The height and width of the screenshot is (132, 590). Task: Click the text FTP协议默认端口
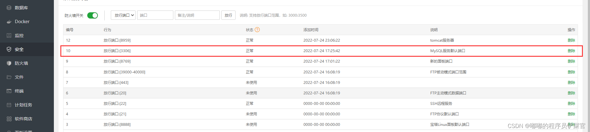pos(445,114)
